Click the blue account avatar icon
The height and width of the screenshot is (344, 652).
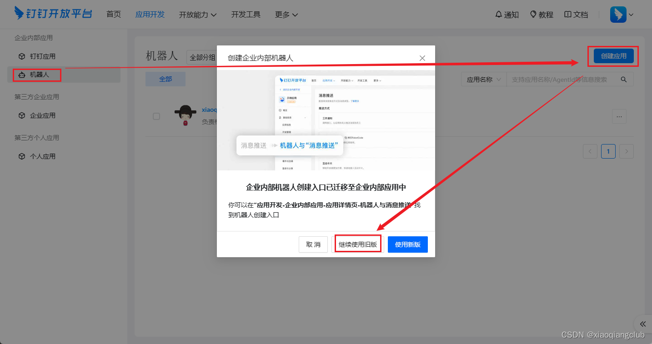tap(618, 15)
